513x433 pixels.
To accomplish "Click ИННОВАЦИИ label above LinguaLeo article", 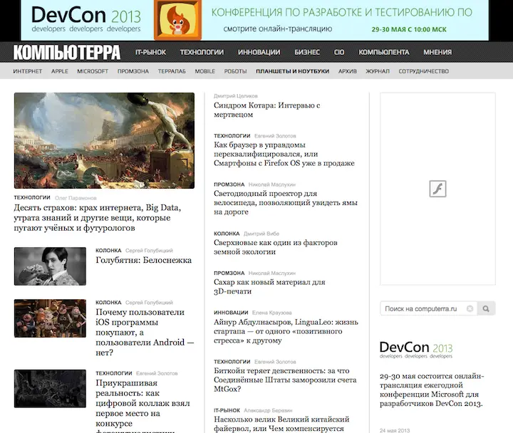I will click(x=231, y=313).
